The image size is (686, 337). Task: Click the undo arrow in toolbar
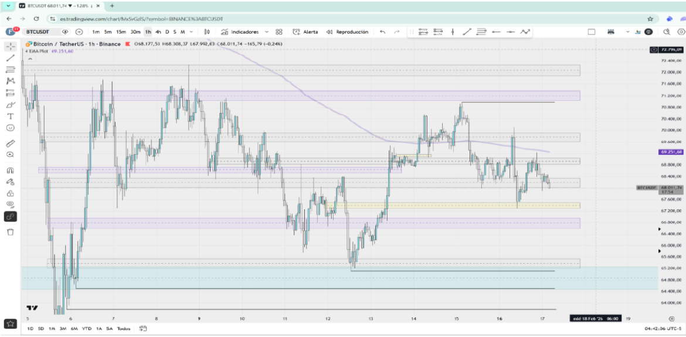pos(383,32)
